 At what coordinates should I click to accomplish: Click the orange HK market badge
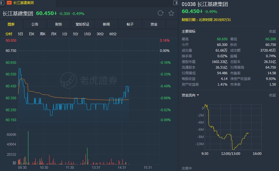[9, 3]
